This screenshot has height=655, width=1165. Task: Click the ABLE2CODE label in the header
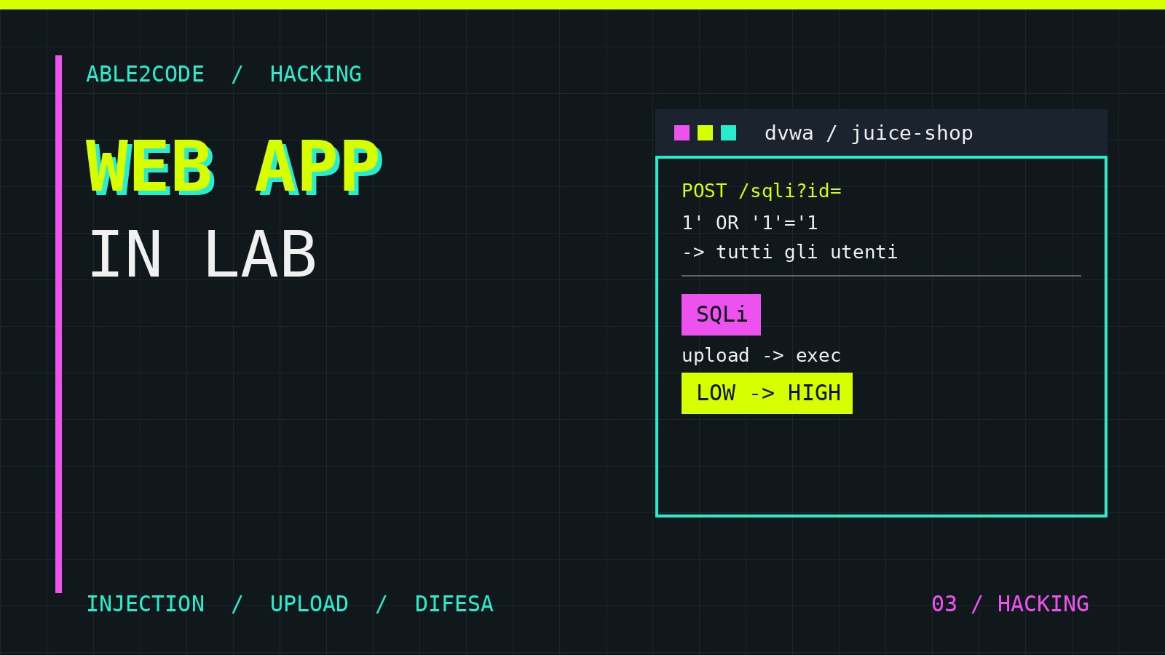coord(146,74)
